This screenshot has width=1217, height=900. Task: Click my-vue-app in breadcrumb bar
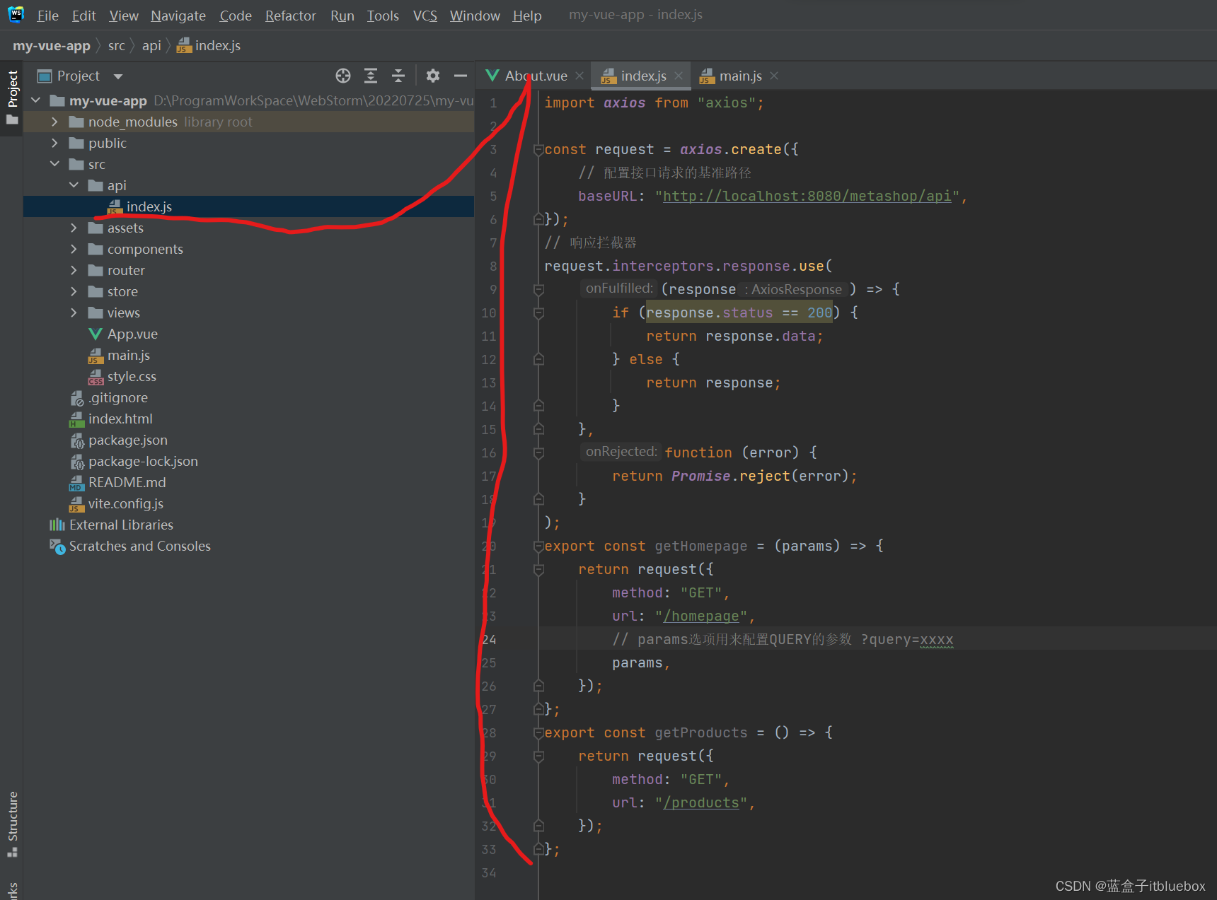[52, 46]
